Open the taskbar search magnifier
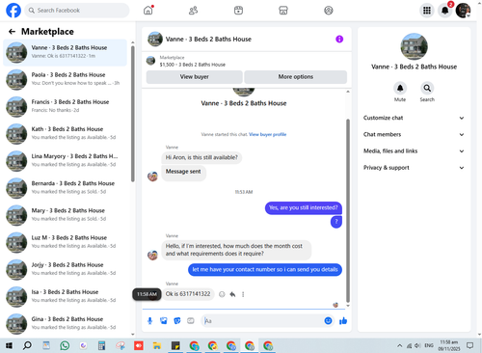The image size is (482, 353). pyautogui.click(x=27, y=345)
